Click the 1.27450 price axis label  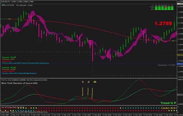pyautogui.click(x=180, y=72)
